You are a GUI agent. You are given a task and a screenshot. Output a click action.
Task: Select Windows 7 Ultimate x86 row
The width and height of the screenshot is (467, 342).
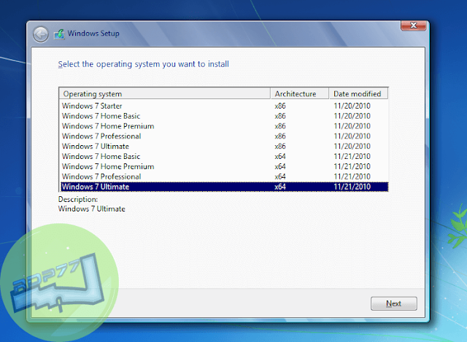click(x=225, y=147)
